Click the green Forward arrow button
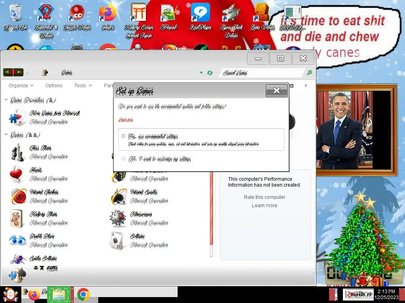 point(18,73)
